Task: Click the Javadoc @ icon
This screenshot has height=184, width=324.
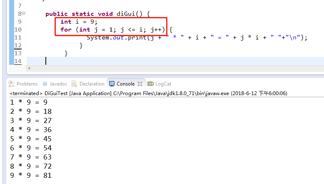Action: (45, 84)
